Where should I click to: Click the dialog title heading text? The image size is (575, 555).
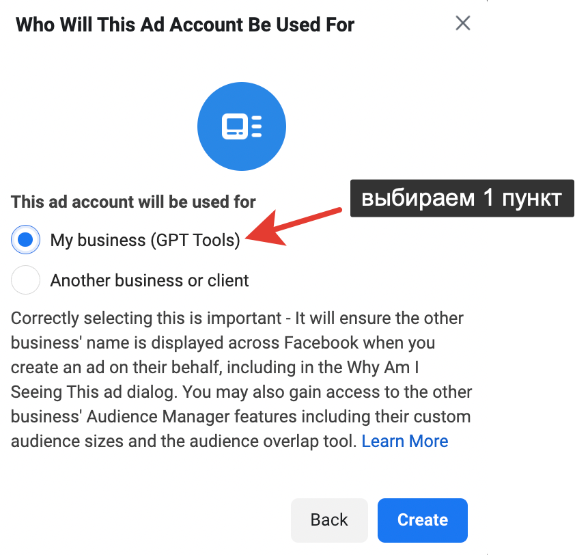185,25
